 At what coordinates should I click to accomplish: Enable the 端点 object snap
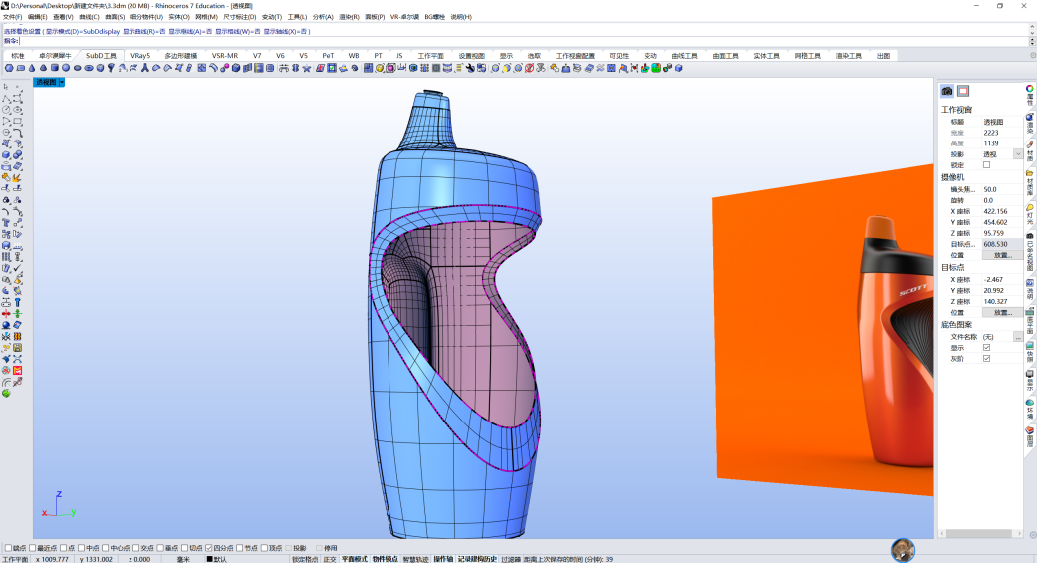pos(9,548)
